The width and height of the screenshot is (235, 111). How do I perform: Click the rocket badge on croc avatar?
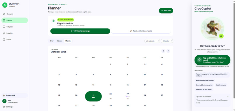221,36
